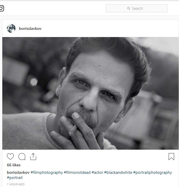View who liked via 66 likes
This screenshot has height=187, width=179.
tap(14, 165)
